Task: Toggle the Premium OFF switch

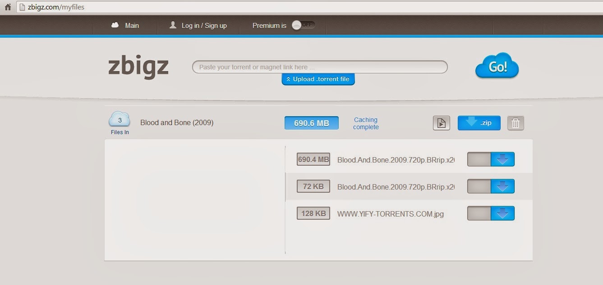Action: pos(303,25)
